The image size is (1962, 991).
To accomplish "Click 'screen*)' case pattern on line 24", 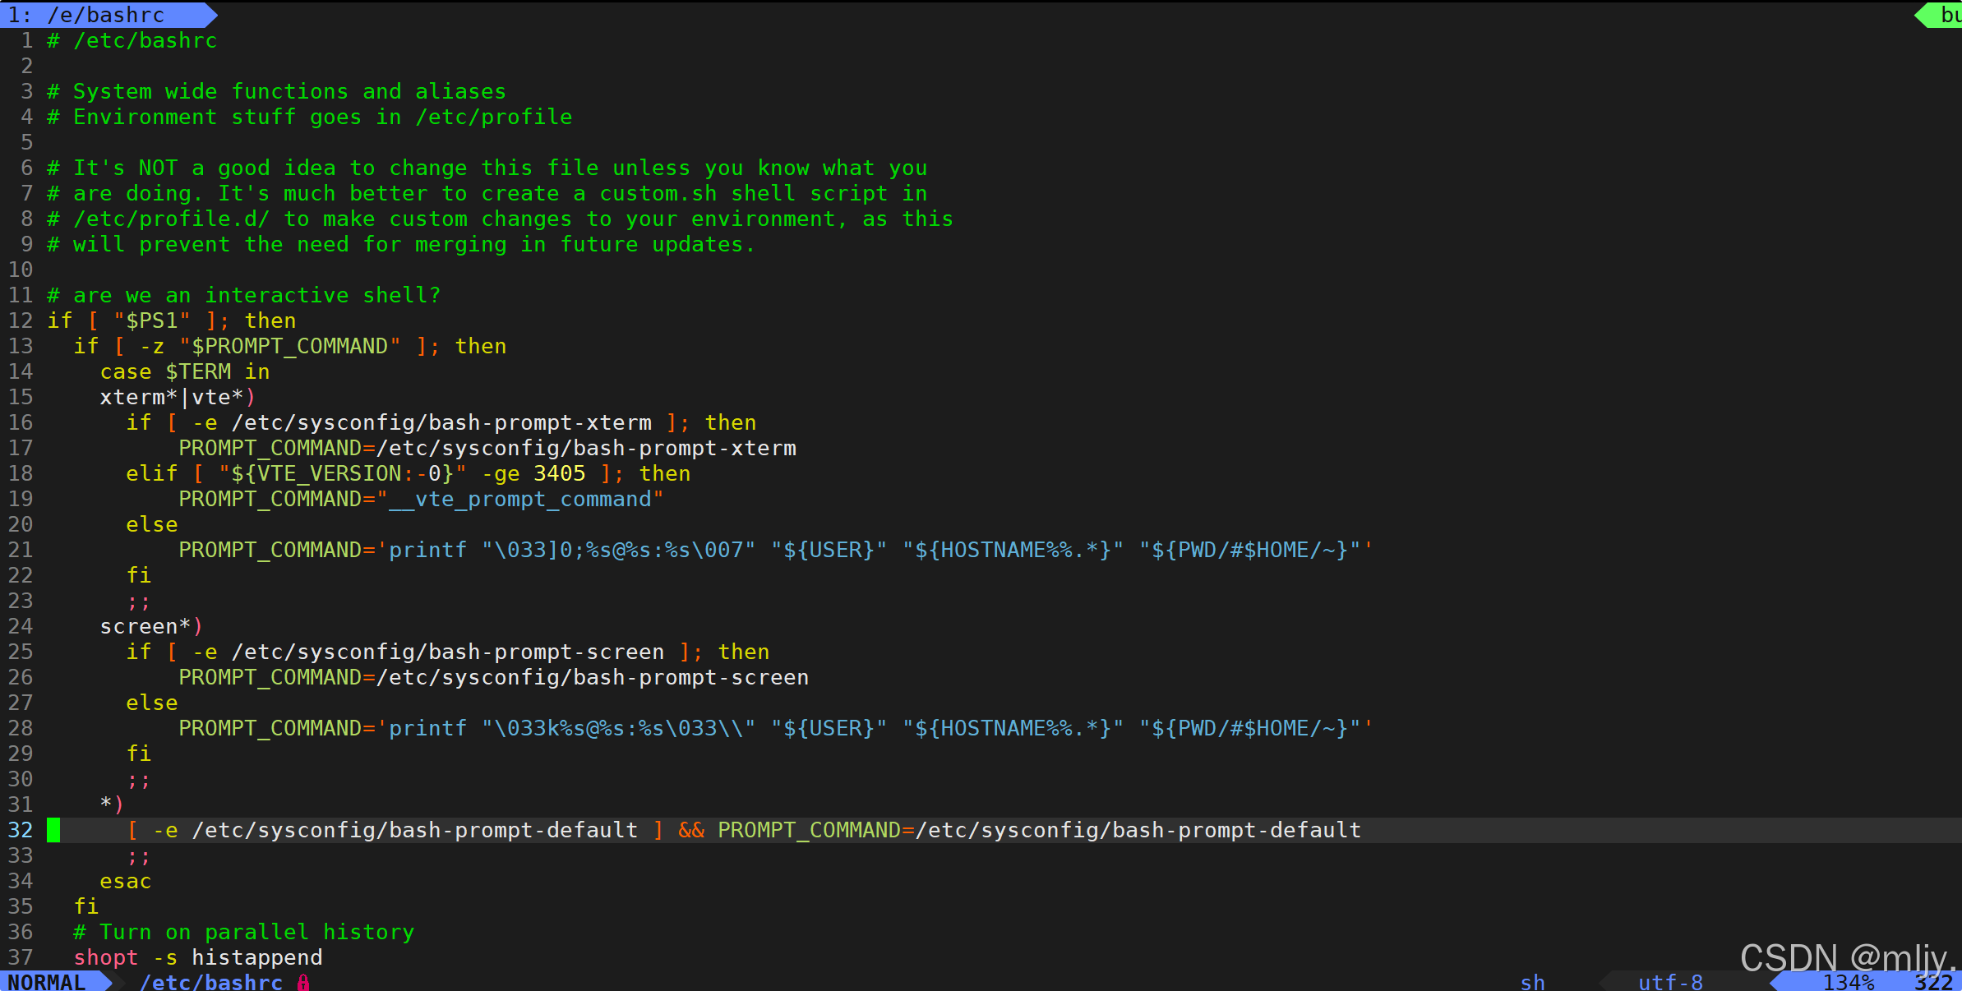I will click(151, 626).
